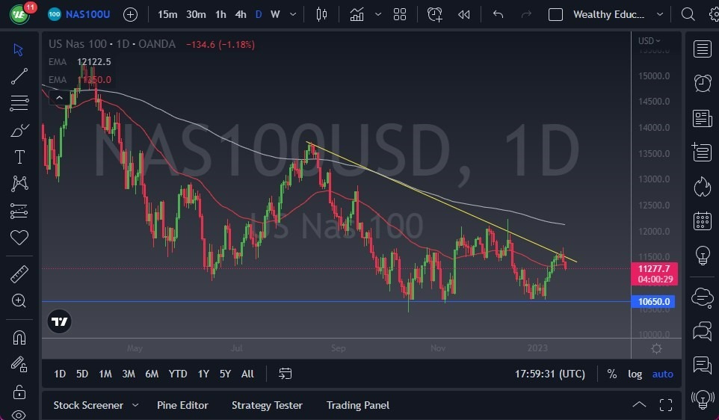Open the indicators menu
Image resolution: width=719 pixels, height=420 pixels.
coord(357,15)
